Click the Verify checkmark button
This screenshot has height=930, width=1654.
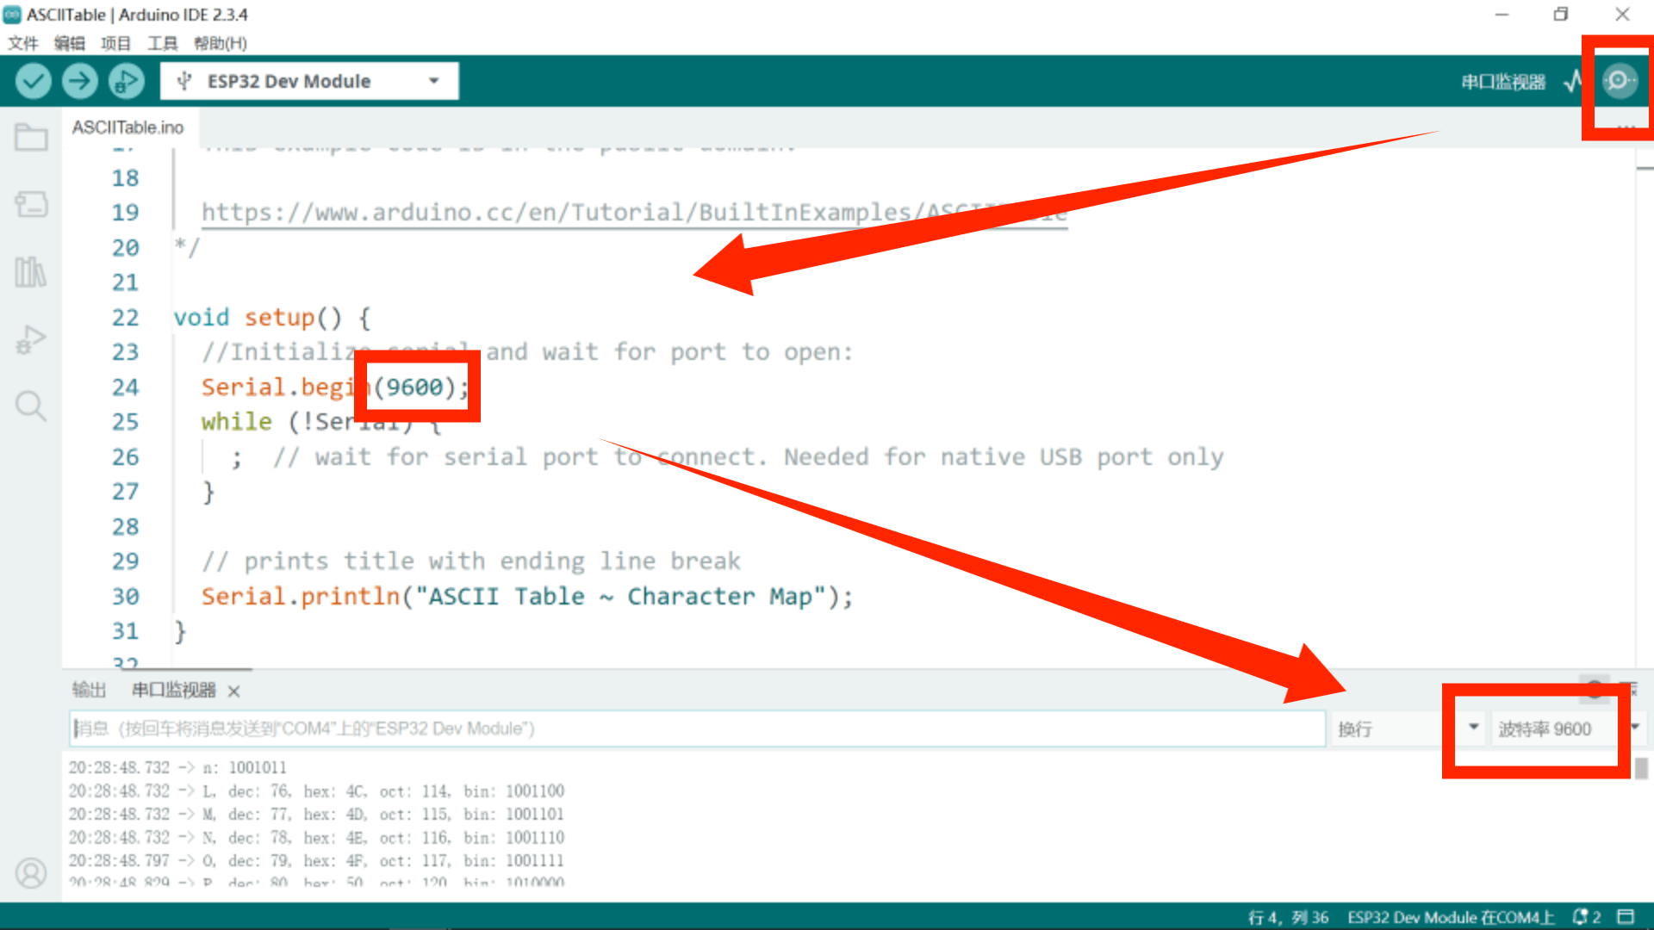(x=33, y=81)
